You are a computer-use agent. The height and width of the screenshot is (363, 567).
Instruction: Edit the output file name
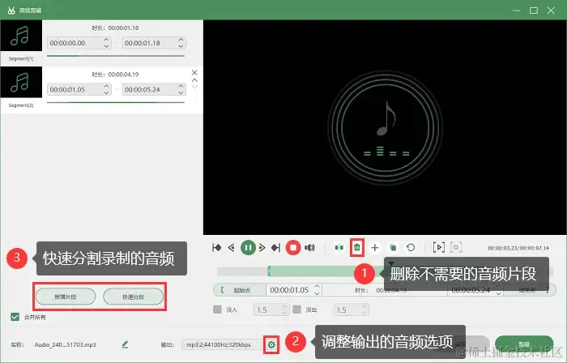click(125, 344)
